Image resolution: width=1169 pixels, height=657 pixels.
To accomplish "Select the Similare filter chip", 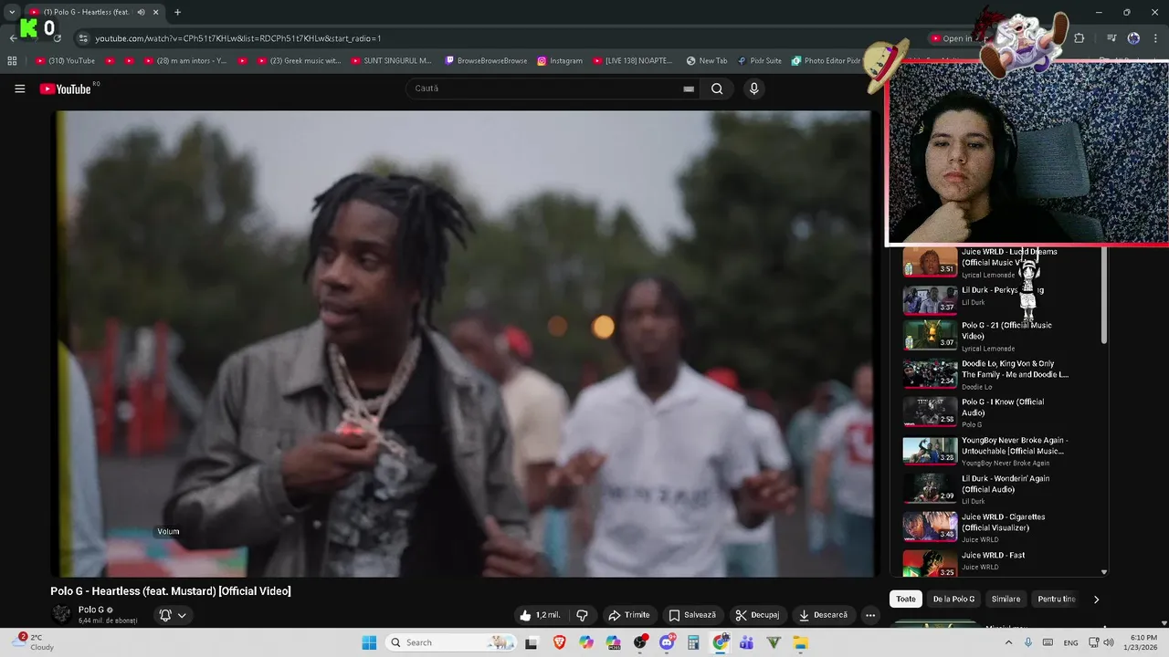I will 1006,600.
